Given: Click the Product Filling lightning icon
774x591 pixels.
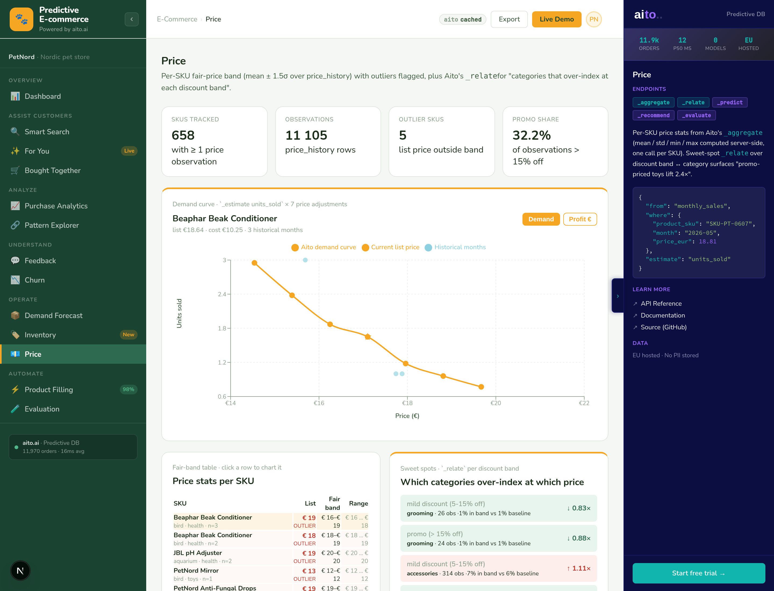Looking at the screenshot, I should pyautogui.click(x=15, y=390).
